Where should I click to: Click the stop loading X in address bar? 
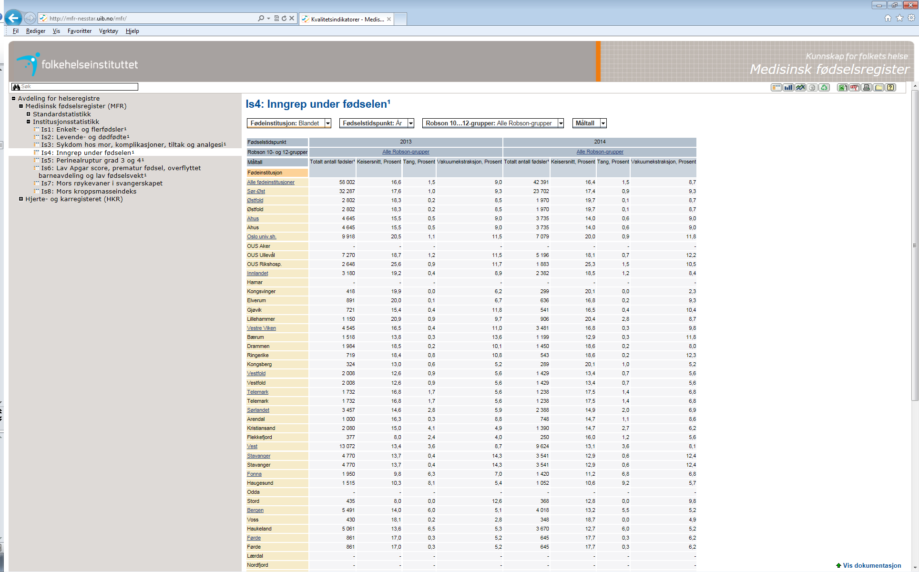coord(292,18)
